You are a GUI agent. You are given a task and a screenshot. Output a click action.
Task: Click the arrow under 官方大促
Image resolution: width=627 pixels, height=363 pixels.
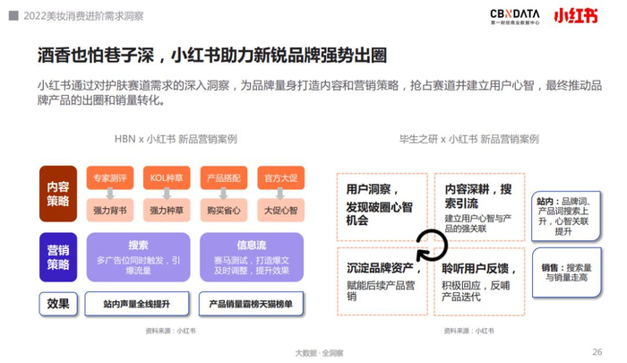click(x=280, y=194)
